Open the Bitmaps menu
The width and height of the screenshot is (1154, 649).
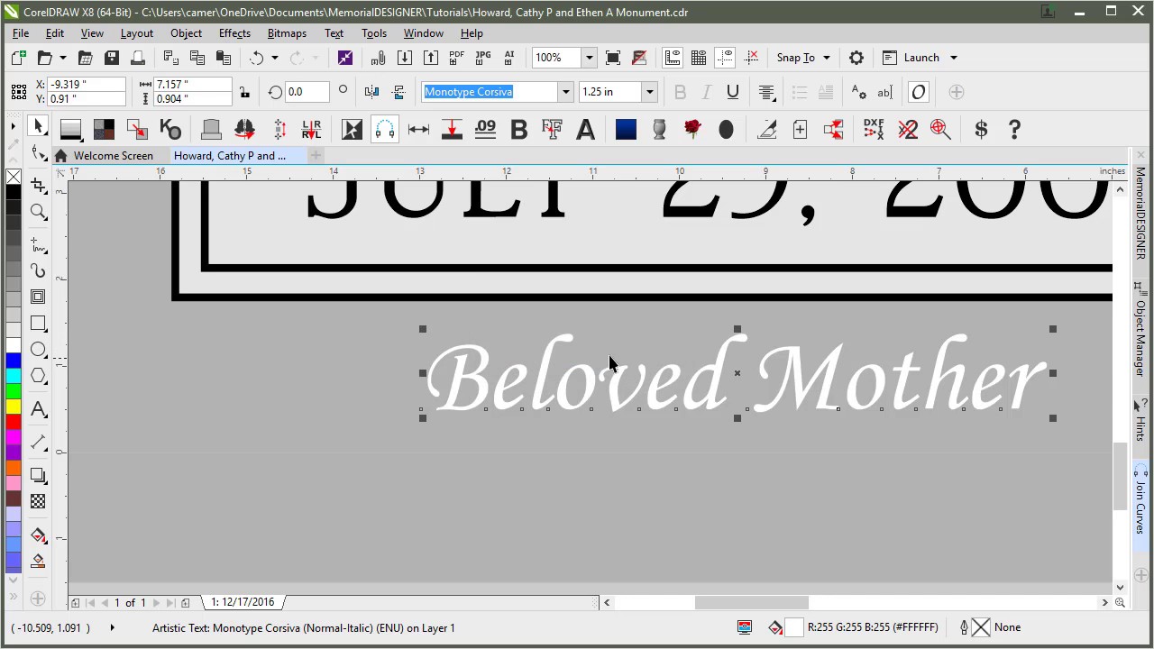pos(287,33)
